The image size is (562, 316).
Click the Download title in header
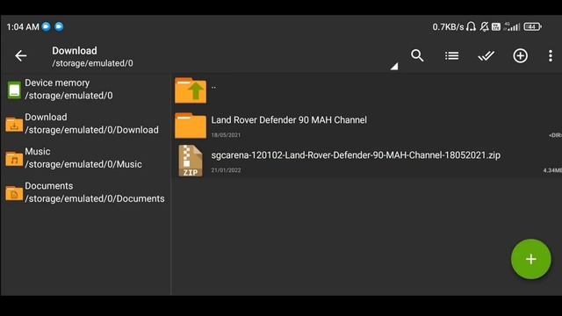point(75,51)
